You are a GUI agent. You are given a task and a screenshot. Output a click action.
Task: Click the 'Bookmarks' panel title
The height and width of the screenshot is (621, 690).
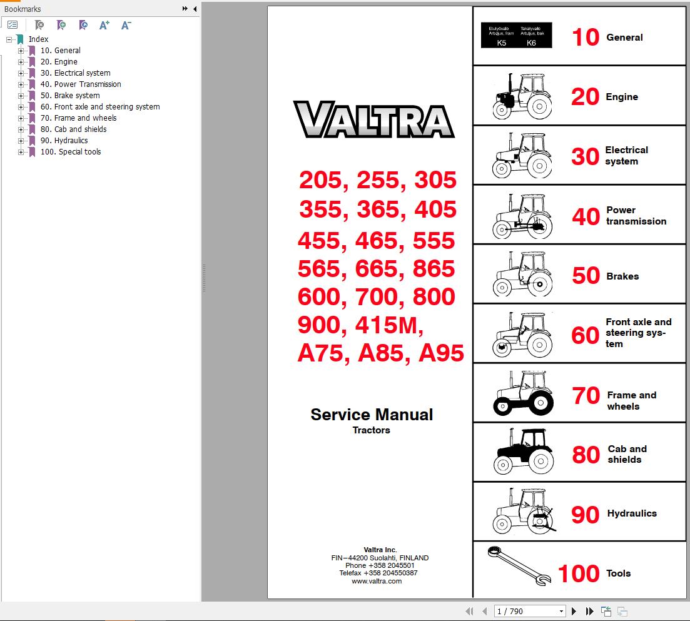pyautogui.click(x=23, y=9)
